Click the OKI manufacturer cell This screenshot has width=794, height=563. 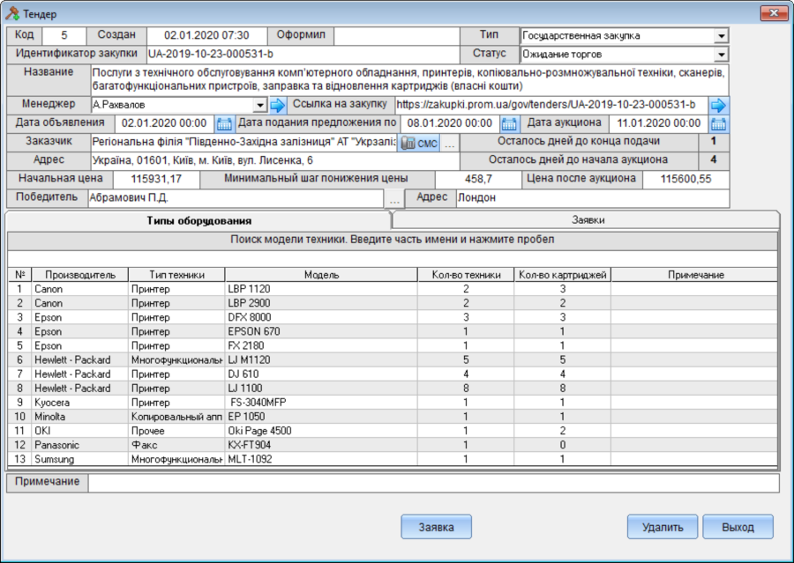tap(80, 431)
